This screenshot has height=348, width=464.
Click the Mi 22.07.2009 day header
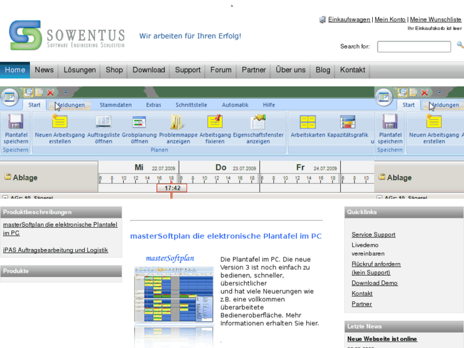[138, 167]
